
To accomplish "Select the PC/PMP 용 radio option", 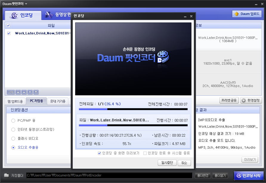I will tap(13, 121).
